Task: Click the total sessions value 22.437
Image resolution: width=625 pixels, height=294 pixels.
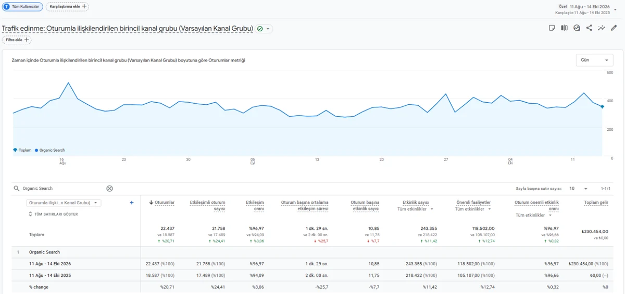Action: pos(167,228)
